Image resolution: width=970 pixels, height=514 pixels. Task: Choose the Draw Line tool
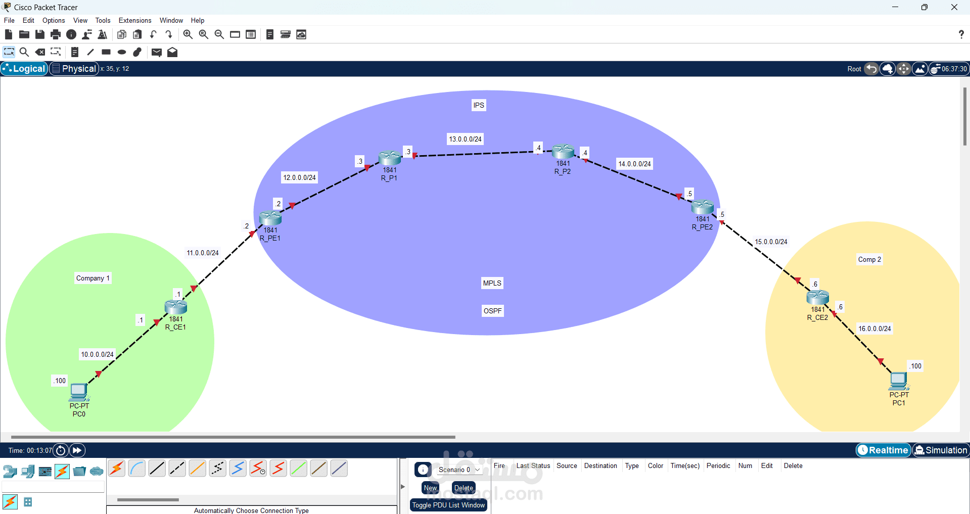click(90, 52)
